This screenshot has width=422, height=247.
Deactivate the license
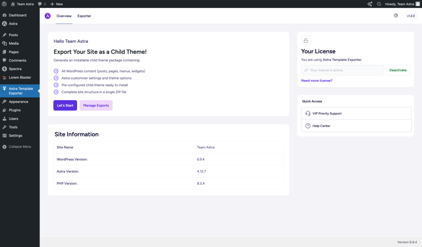pyautogui.click(x=398, y=70)
